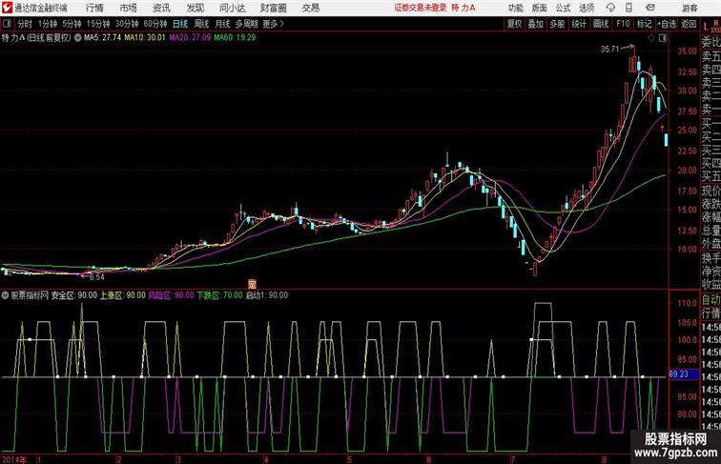The height and width of the screenshot is (464, 721).
Task: Open MA indicator dropdown next to 特力A title
Action: 77,38
